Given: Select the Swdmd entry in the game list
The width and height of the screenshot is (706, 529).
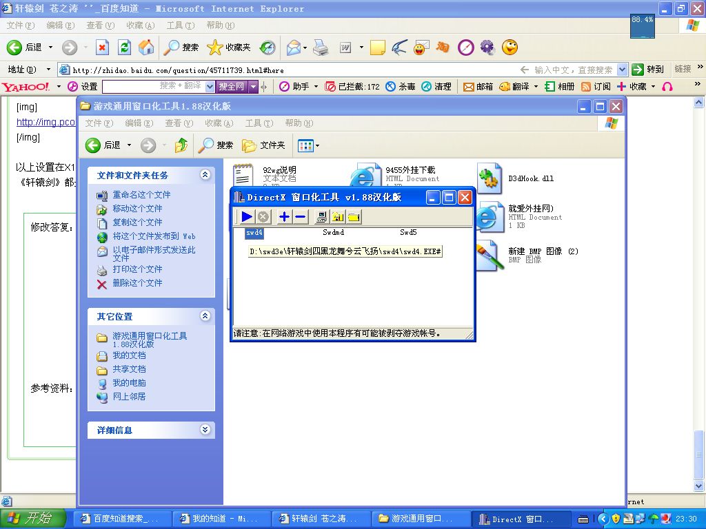Looking at the screenshot, I should pyautogui.click(x=333, y=233).
